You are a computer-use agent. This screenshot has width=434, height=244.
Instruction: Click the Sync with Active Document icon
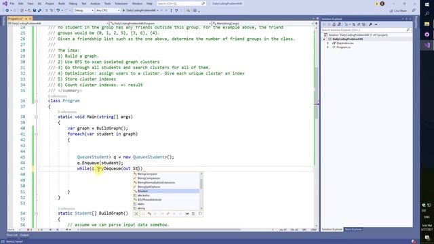tap(354, 24)
